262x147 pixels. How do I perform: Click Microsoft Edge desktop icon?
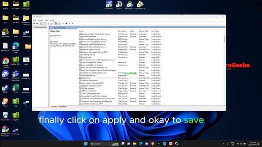click(x=16, y=48)
